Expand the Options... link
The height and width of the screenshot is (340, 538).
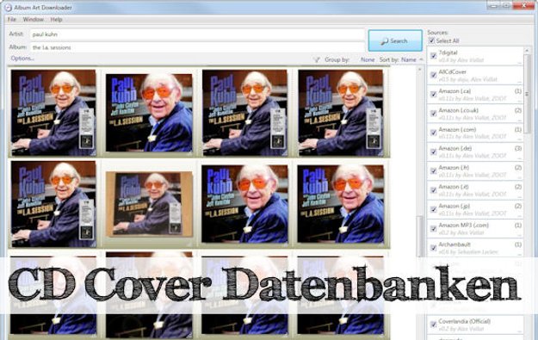click(x=22, y=59)
